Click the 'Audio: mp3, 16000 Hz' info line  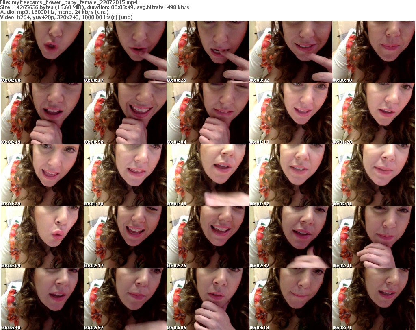[x=54, y=12]
